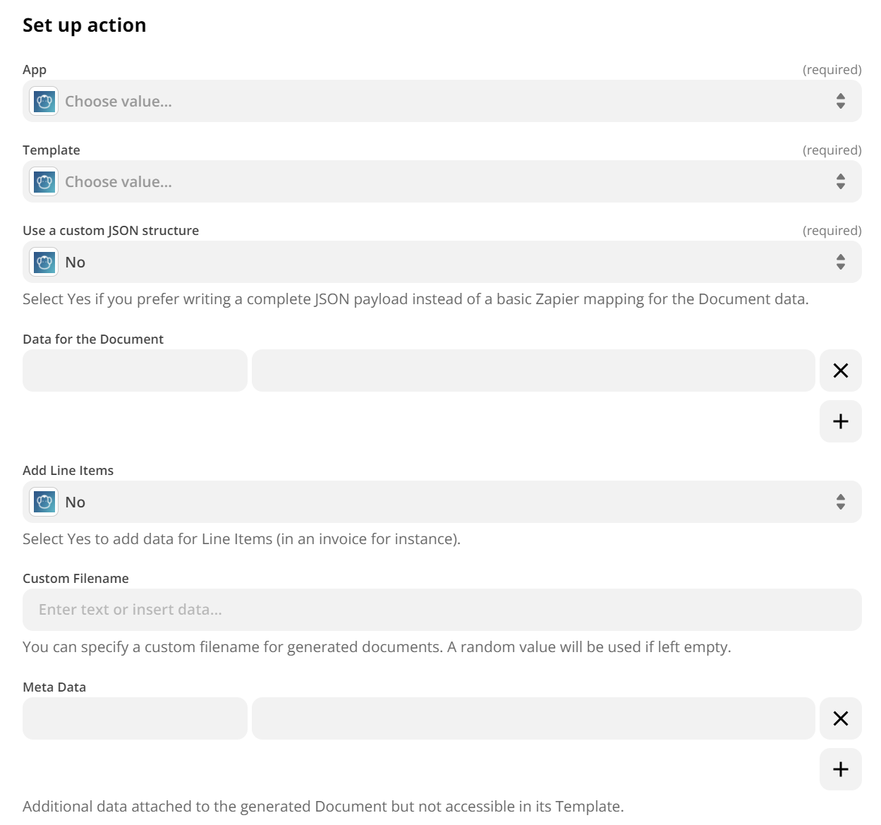
Task: Remove the Meta Data row
Action: point(840,718)
